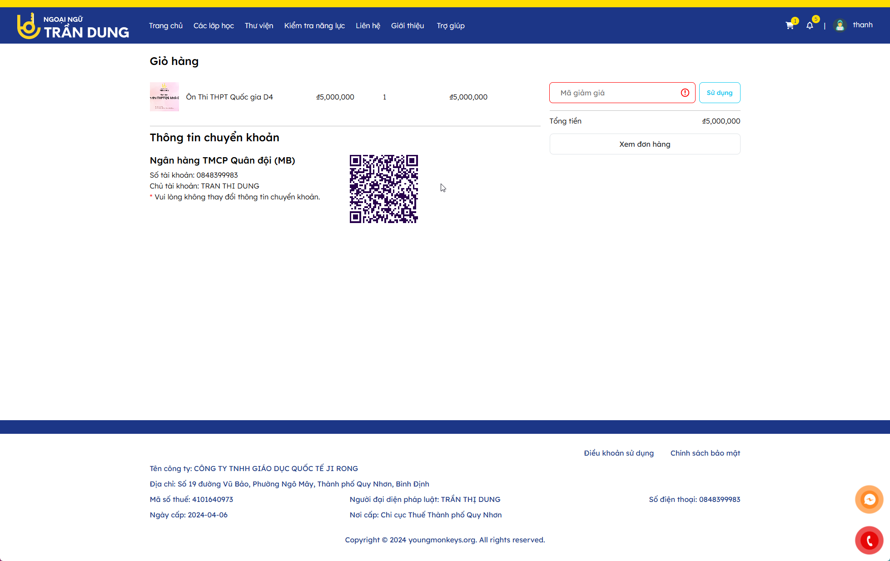Click the quantity value 1

[x=384, y=97]
